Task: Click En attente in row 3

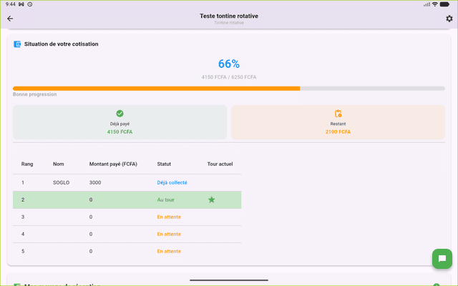Action: [169, 217]
